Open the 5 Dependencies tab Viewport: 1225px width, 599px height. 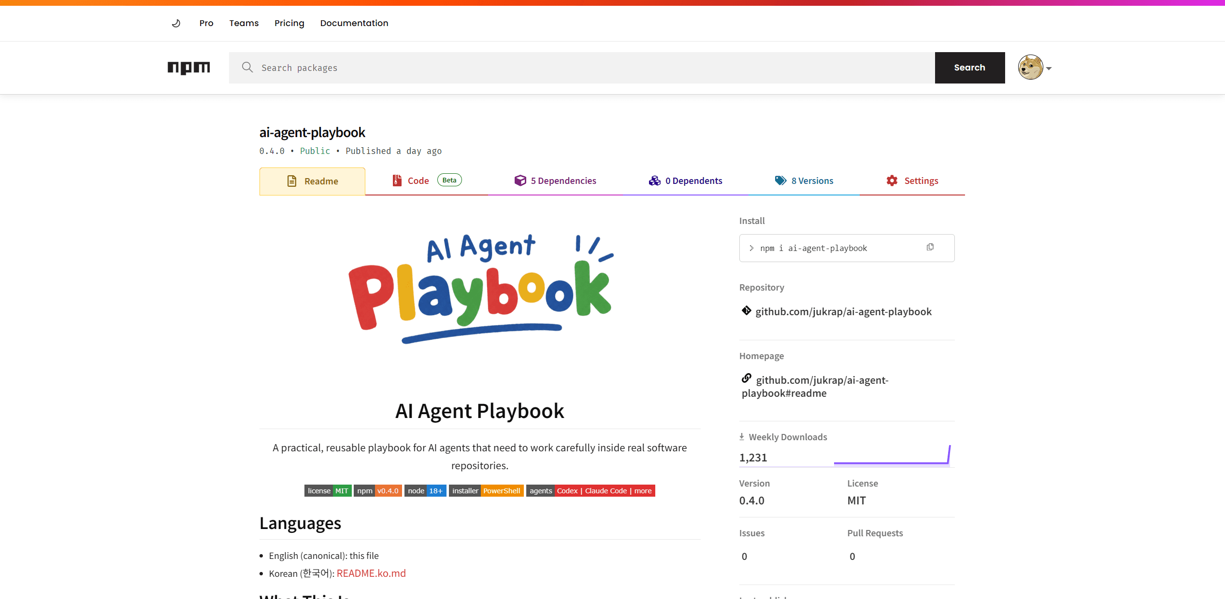point(556,181)
